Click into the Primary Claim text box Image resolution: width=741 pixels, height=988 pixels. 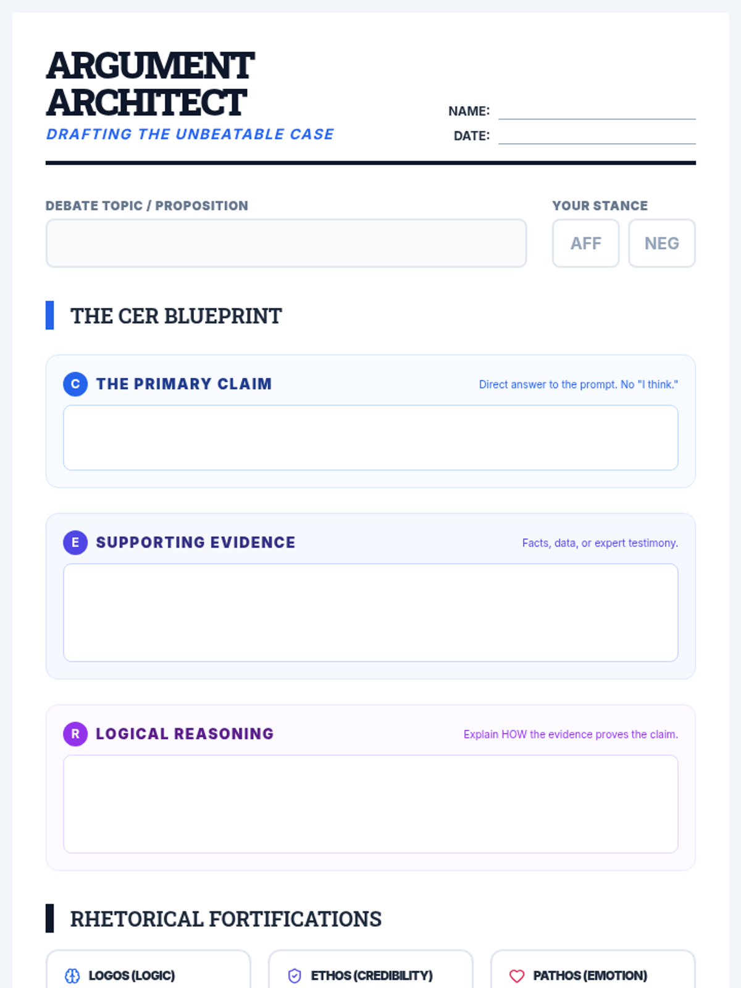click(x=371, y=438)
